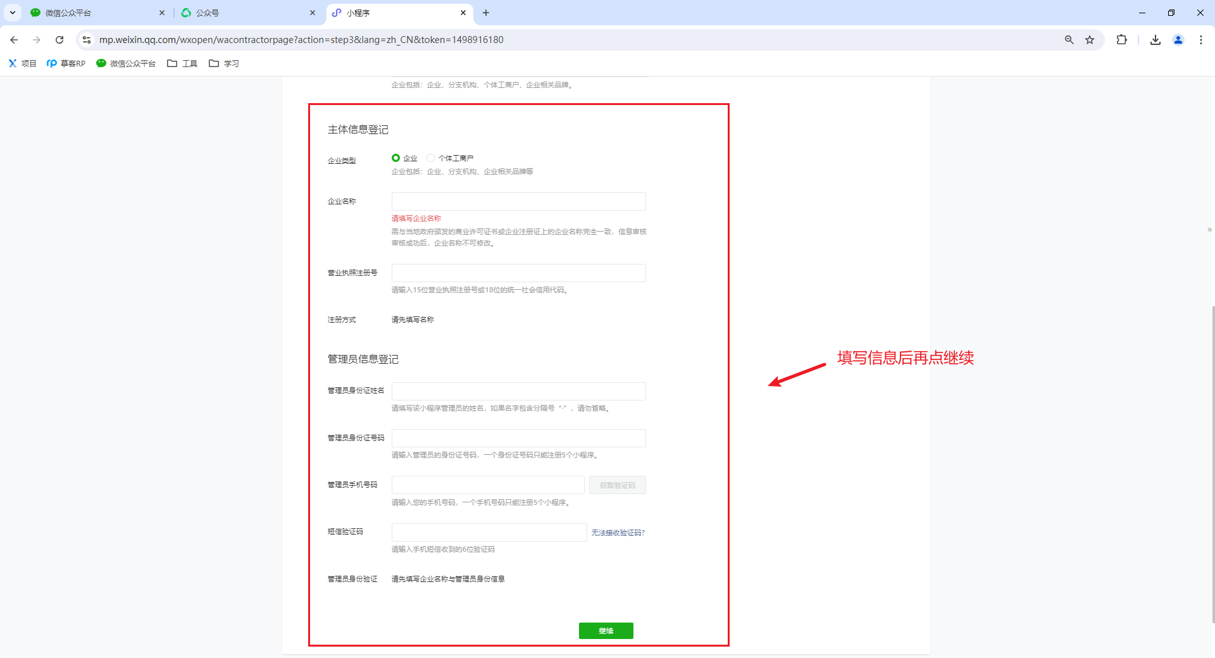Close the 小程序 tab
This screenshot has width=1215, height=658.
click(463, 13)
